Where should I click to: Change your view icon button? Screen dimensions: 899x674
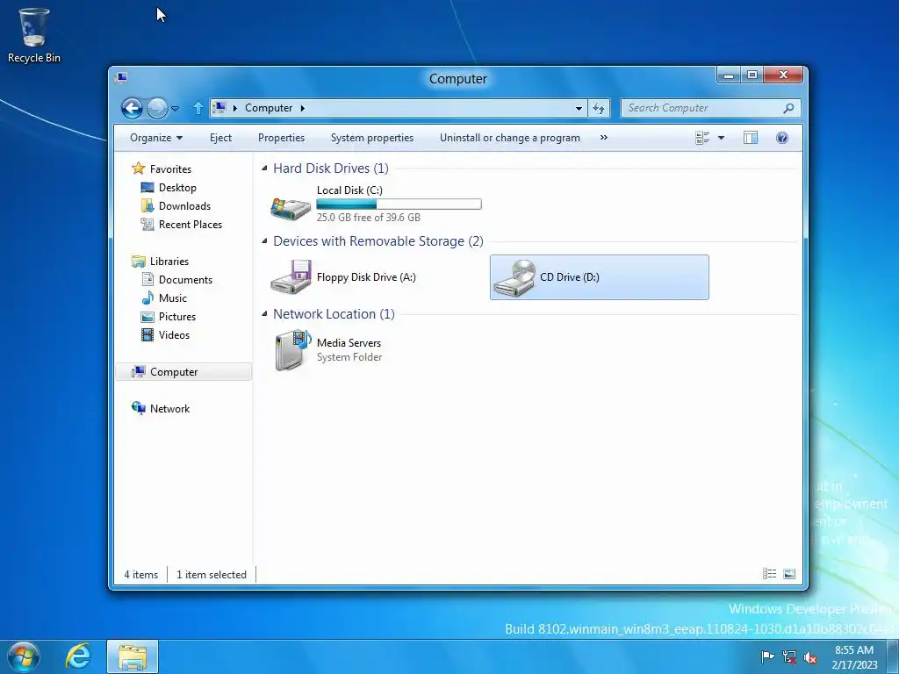pos(702,138)
